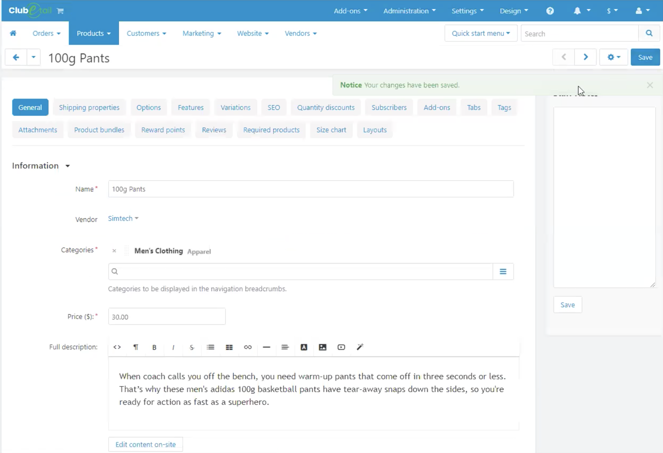Click the search magnifier button
This screenshot has width=663, height=453.
[x=649, y=33]
